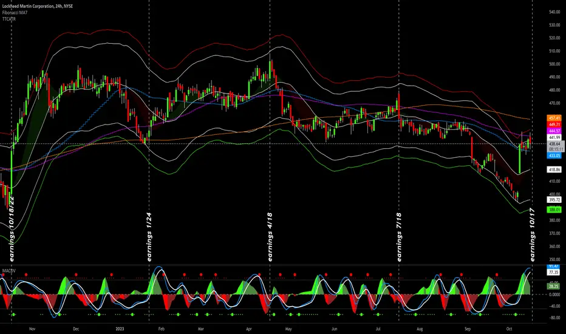Click the white 418.86 price tag
Image resolution: width=566 pixels, height=334 pixels.
[554, 169]
